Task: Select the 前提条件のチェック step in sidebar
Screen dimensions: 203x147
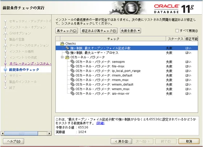Action: tap(24, 70)
